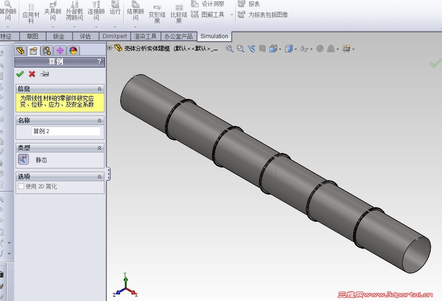This screenshot has height=301, width=442.
Task: Open dropdown arrow under 外部载荷顾问
Action: point(74,27)
